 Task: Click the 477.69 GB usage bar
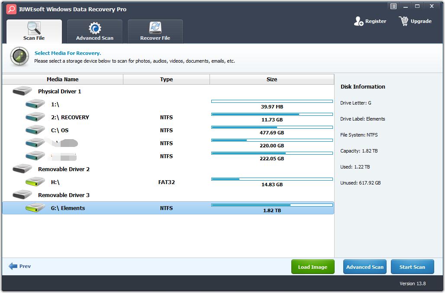272,127
